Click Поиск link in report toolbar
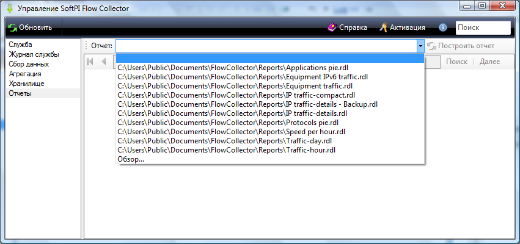Viewport: 520px width, 244px height. 457,62
